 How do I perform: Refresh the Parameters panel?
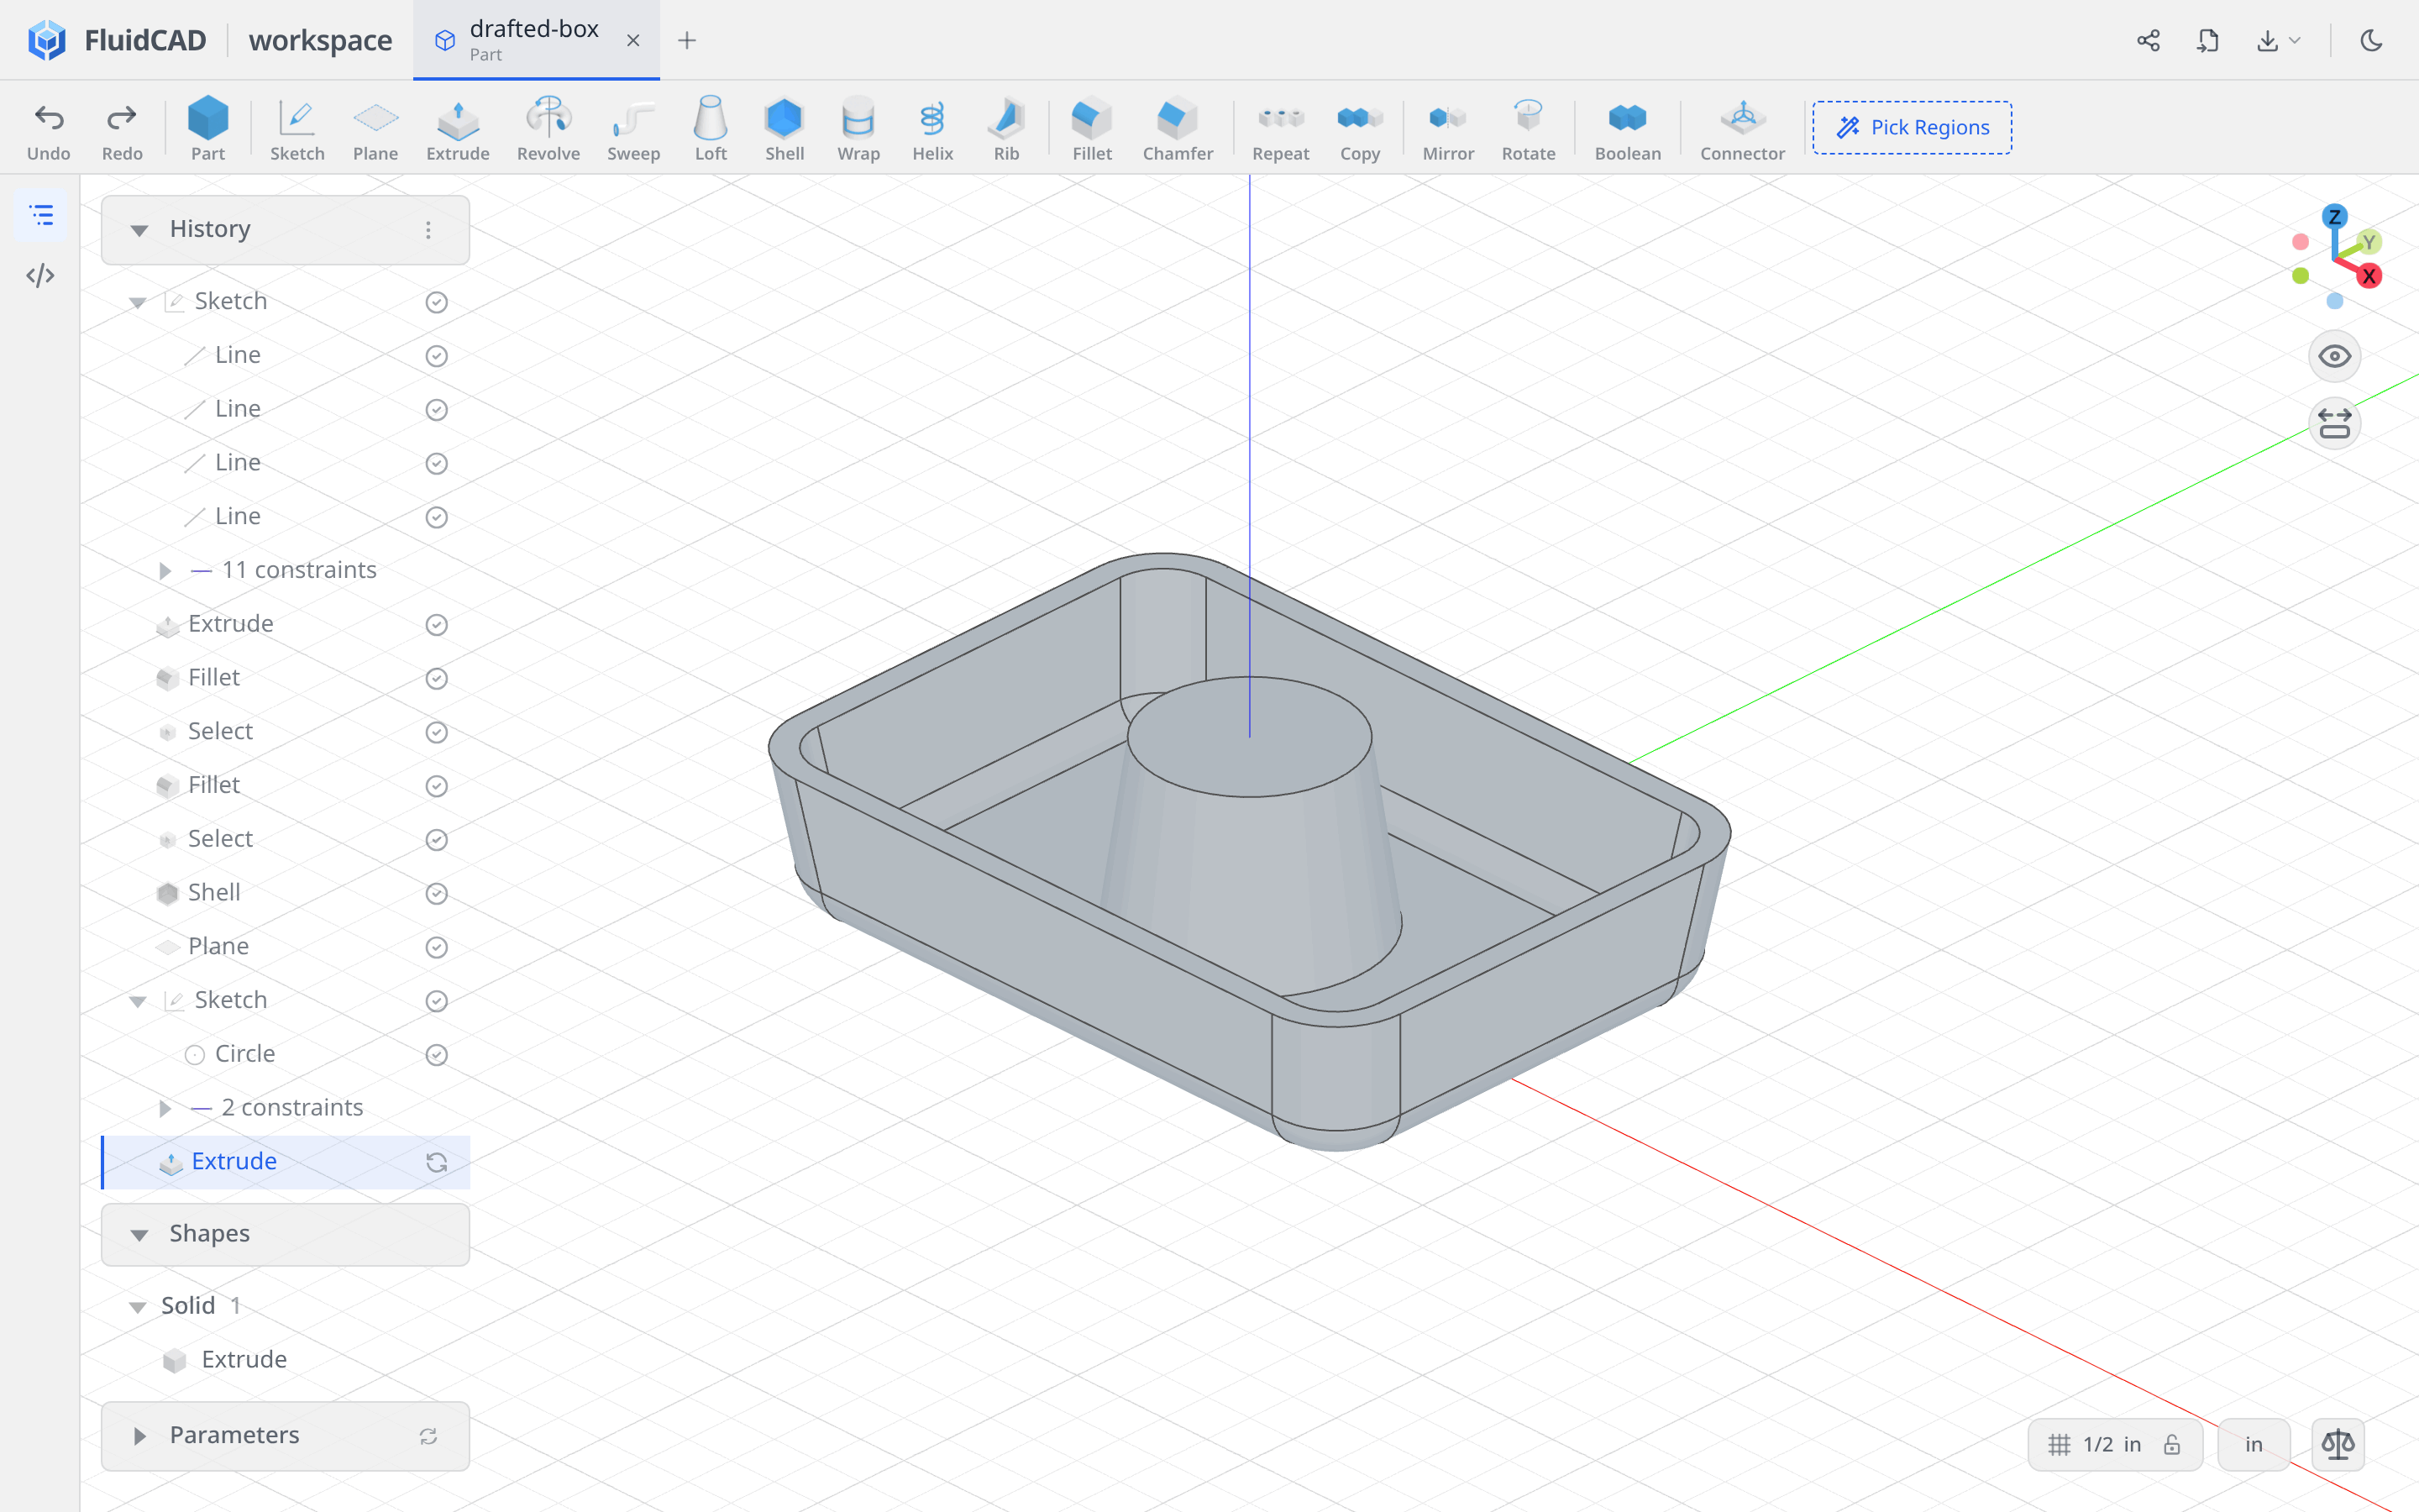428,1436
